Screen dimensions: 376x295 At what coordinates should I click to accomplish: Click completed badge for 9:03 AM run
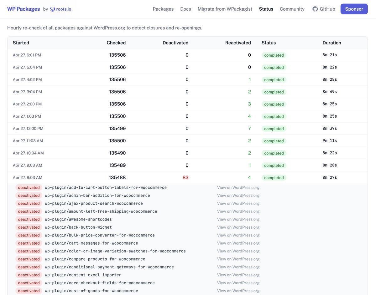[274, 165]
